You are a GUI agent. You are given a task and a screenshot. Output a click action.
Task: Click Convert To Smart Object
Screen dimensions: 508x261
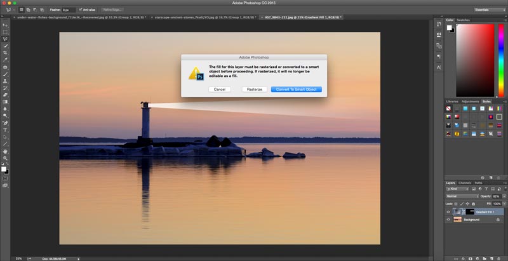point(296,90)
